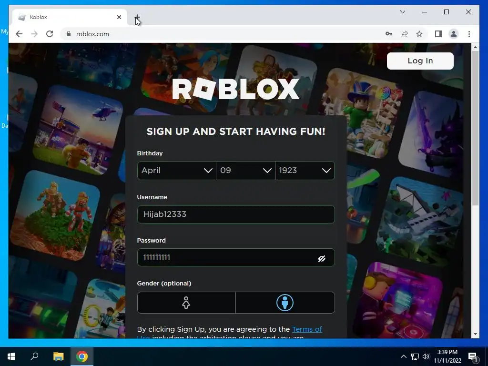Image resolution: width=488 pixels, height=366 pixels.
Task: Expand the birthday month dropdown showing April
Action: click(x=176, y=170)
